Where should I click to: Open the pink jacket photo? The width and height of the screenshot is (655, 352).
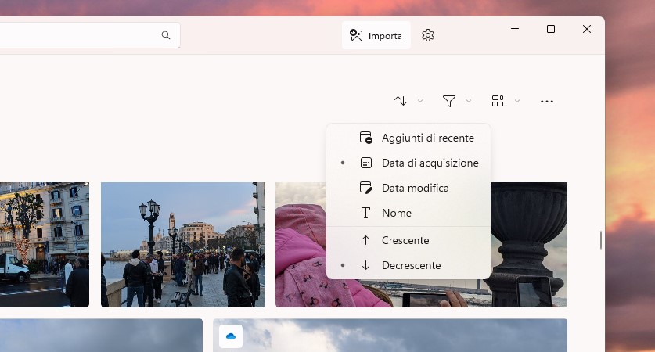301,245
